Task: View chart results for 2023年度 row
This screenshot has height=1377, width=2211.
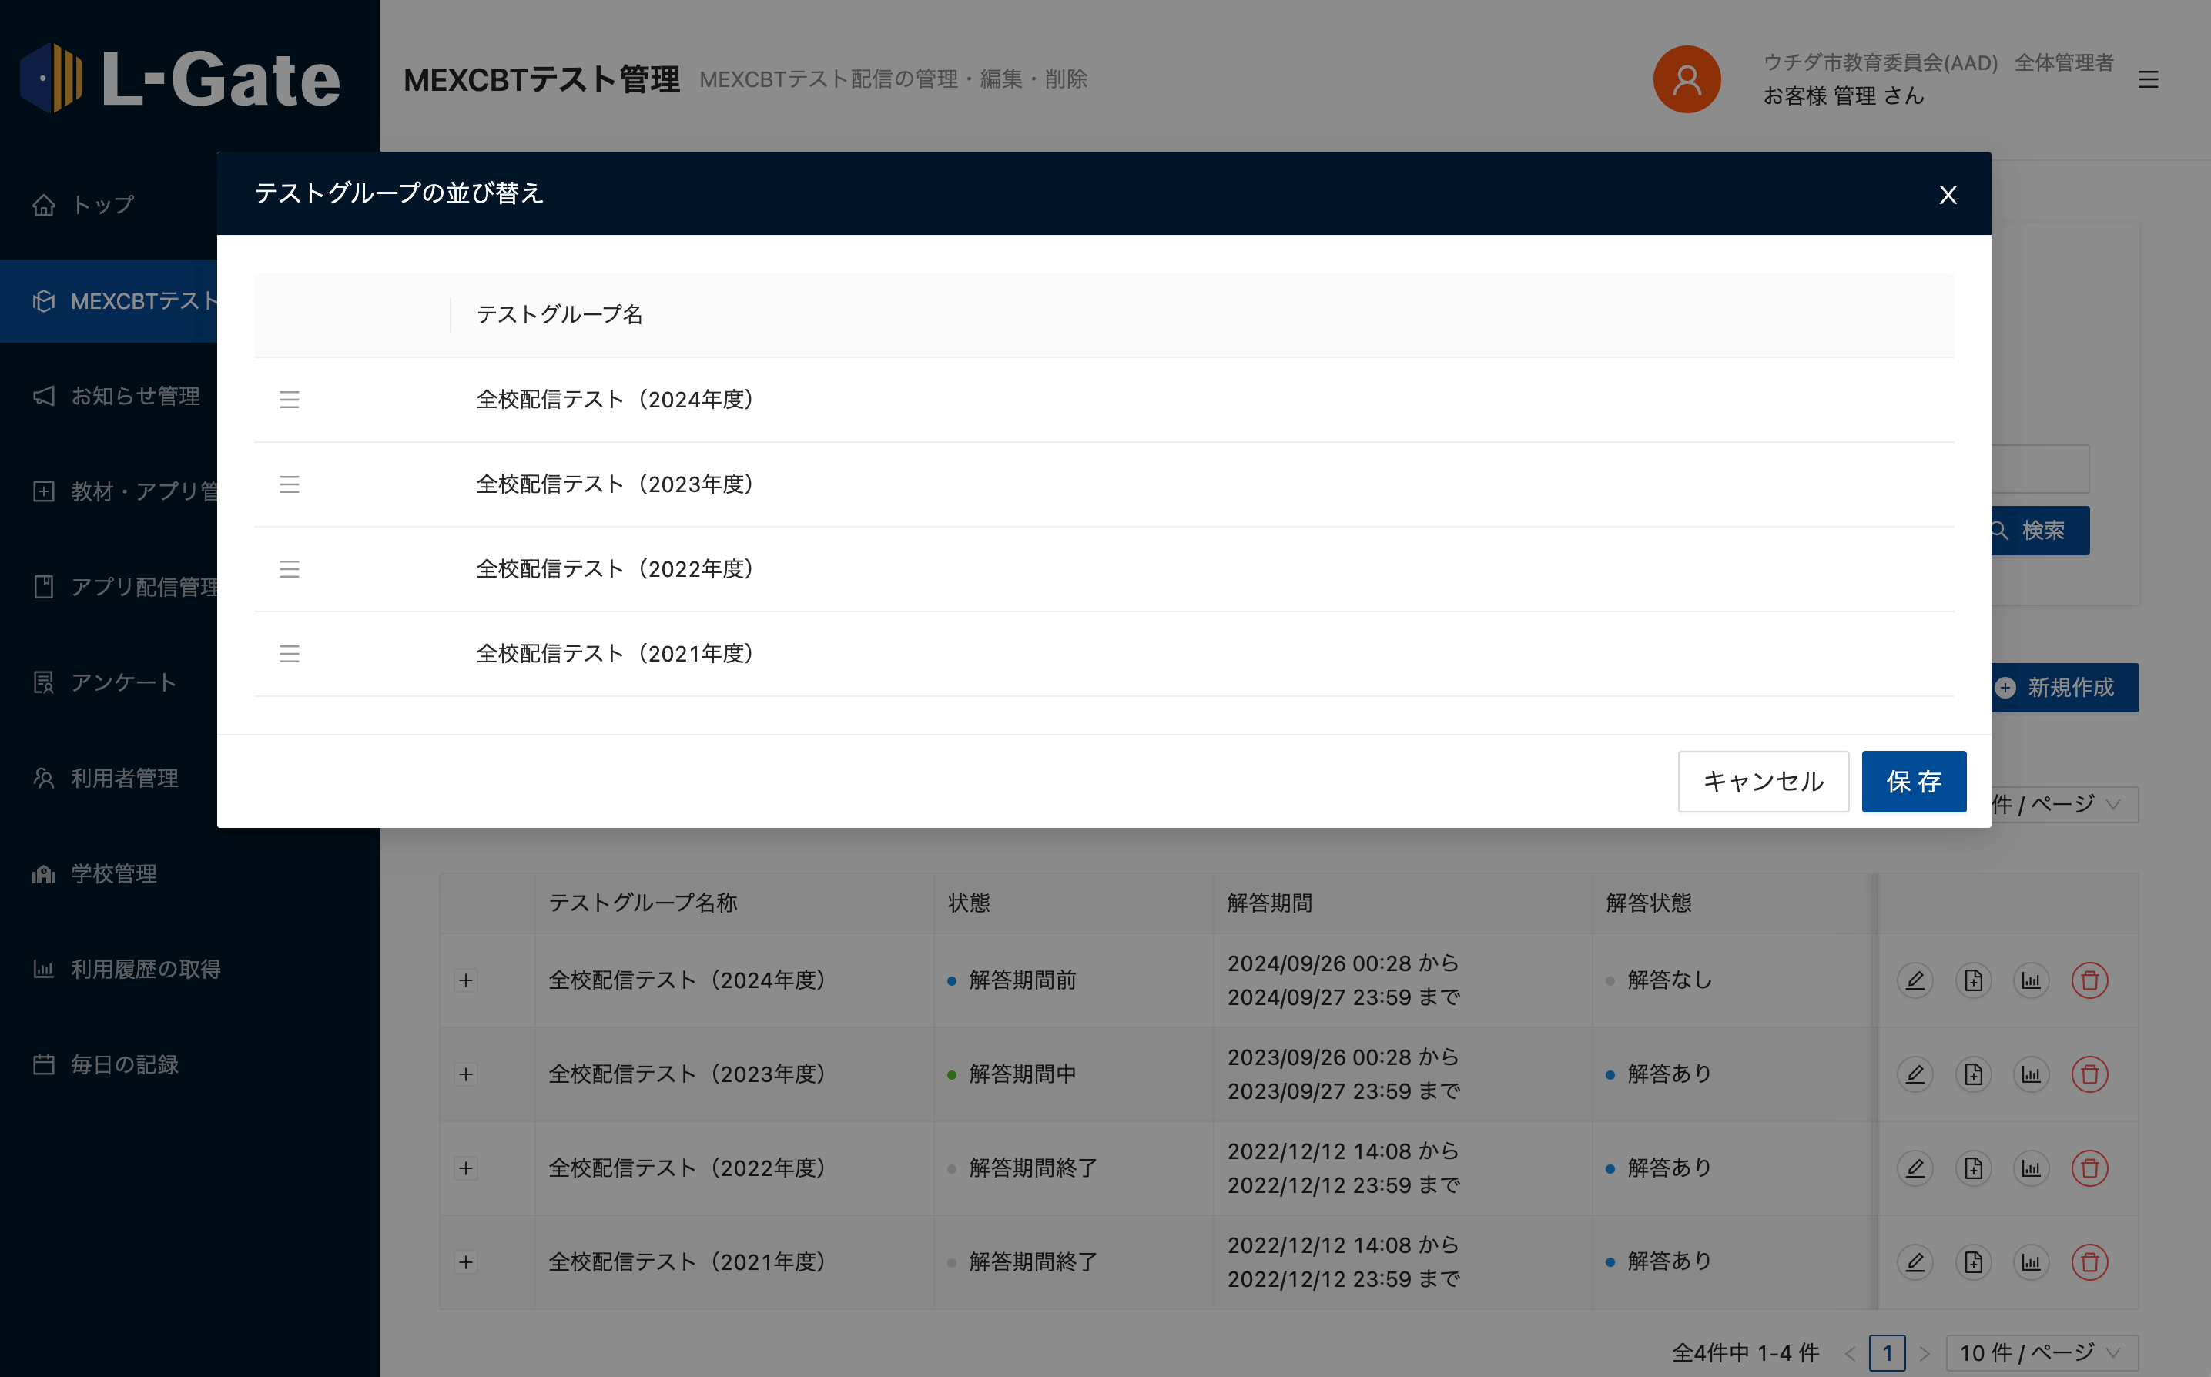Action: [x=2032, y=1074]
